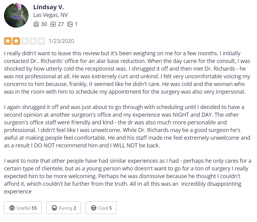This screenshot has height=222, width=257.
Task: Vote the review as Cool
Action: (x=101, y=208)
